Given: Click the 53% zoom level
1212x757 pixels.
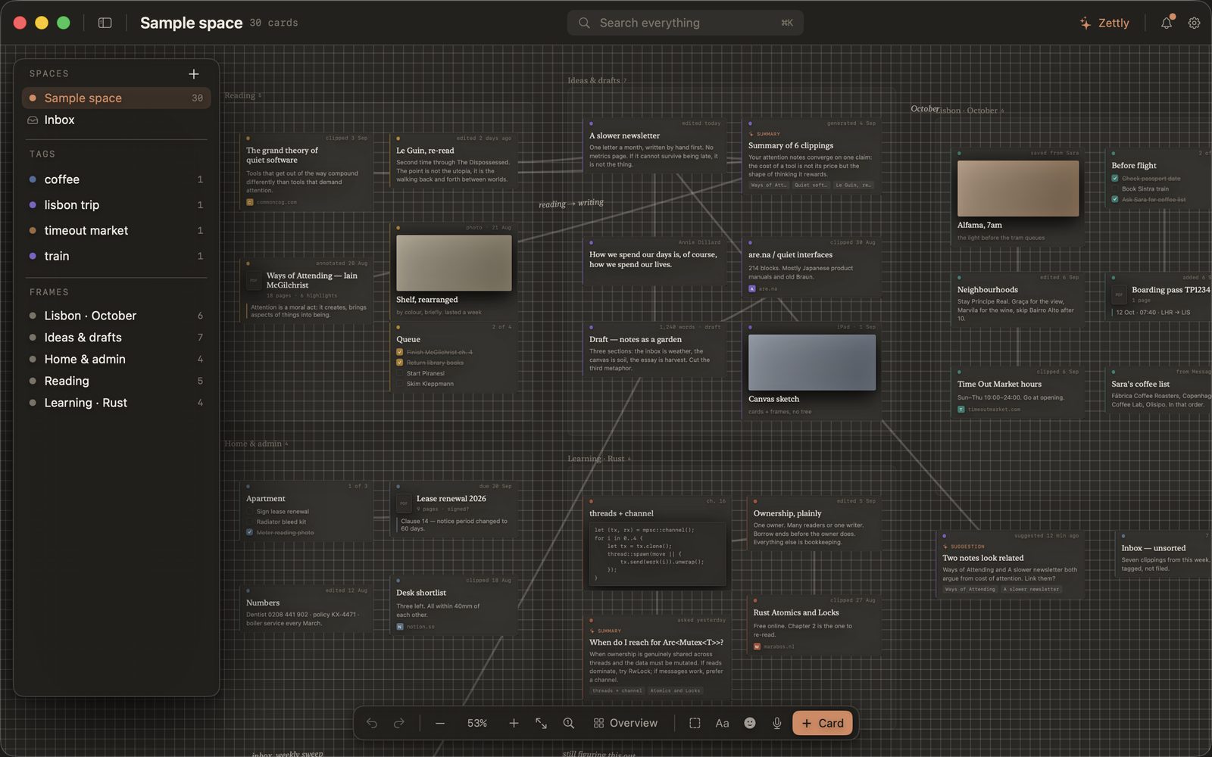Looking at the screenshot, I should [x=477, y=723].
